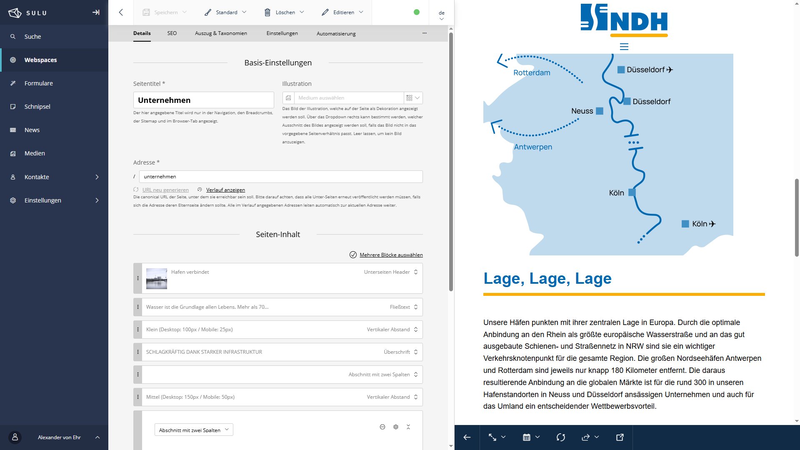This screenshot has height=450, width=800.
Task: Click the Seitentitel input field
Action: [x=203, y=100]
